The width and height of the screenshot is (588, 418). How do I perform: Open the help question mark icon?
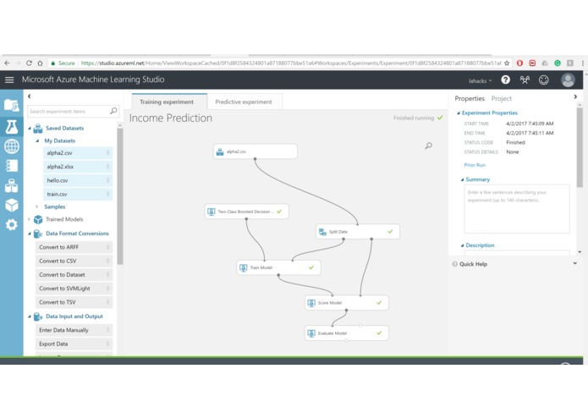pyautogui.click(x=505, y=80)
